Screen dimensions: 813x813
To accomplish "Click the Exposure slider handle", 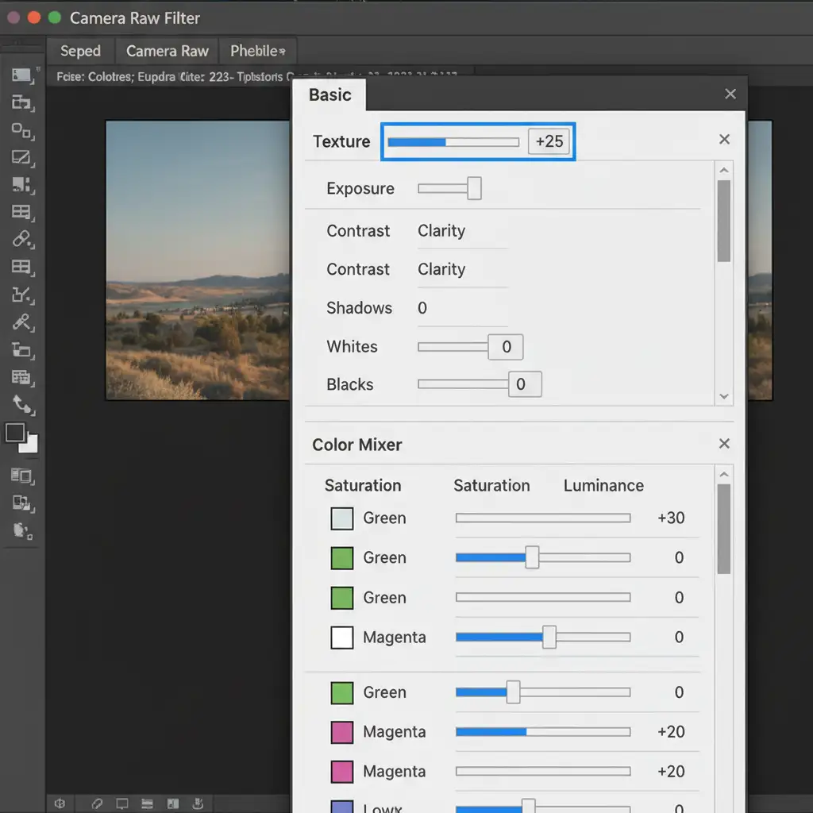I will (474, 188).
